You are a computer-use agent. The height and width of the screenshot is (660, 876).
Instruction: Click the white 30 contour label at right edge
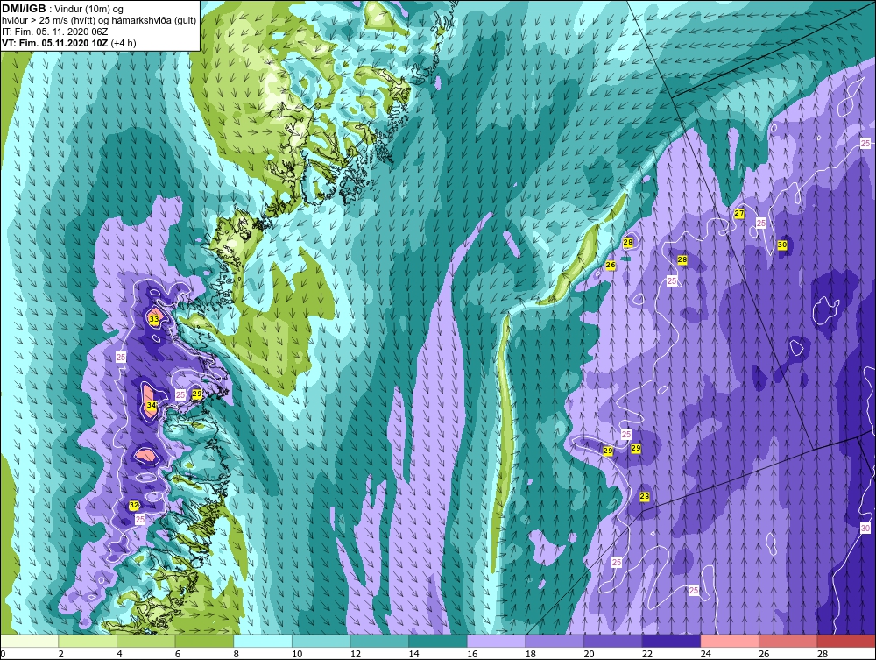coord(865,529)
